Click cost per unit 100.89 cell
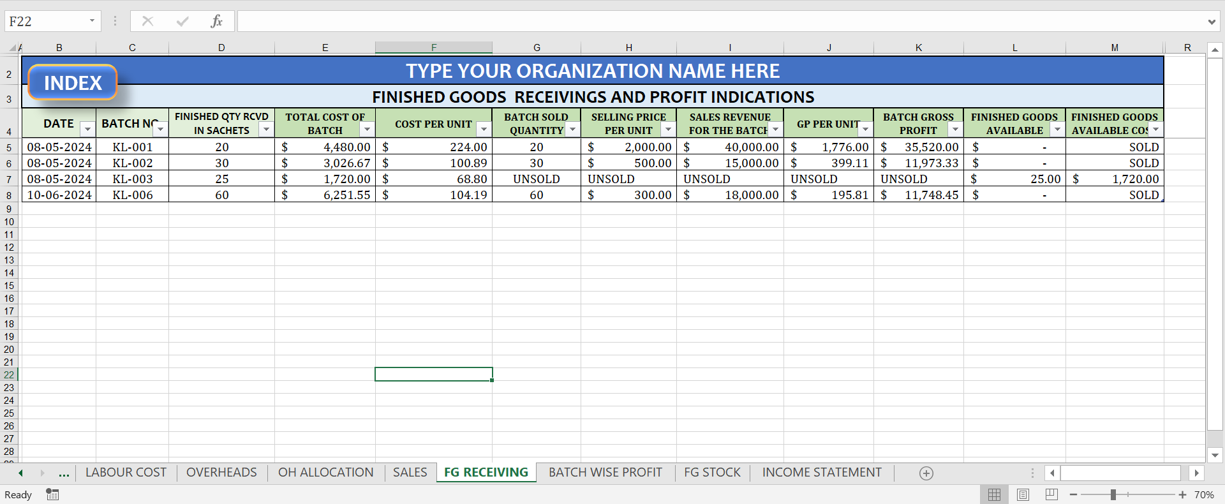 (x=434, y=163)
